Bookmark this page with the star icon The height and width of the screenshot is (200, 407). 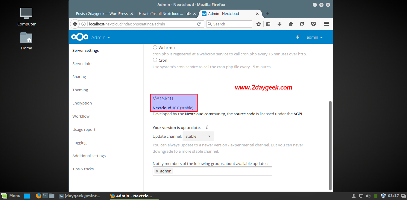coord(259,24)
